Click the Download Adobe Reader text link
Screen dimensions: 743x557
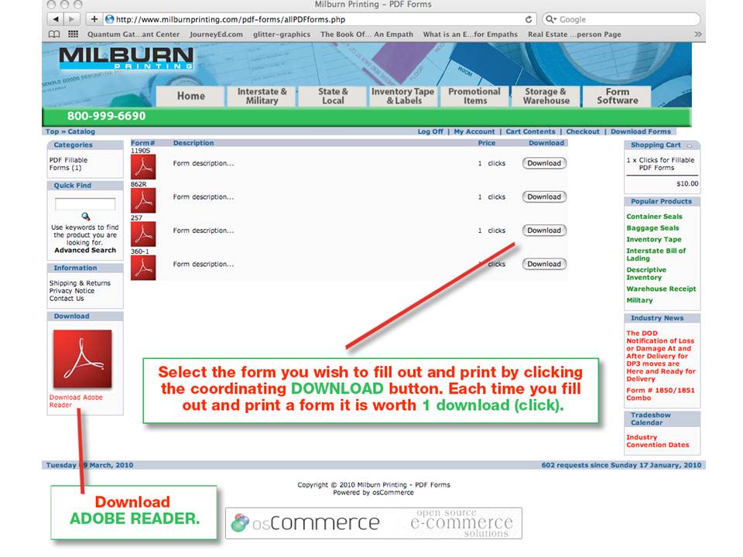(76, 402)
